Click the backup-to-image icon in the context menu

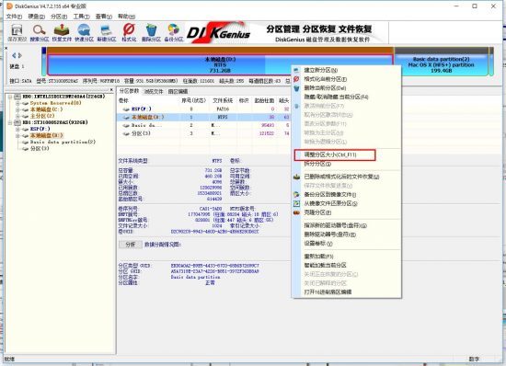point(296,194)
